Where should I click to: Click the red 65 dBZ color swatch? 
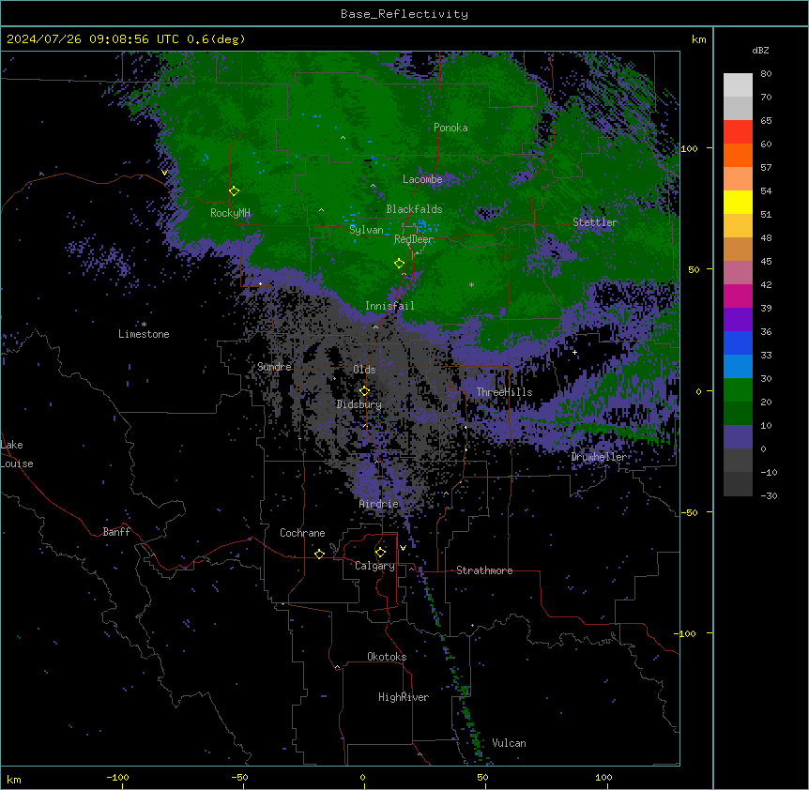[x=738, y=132]
